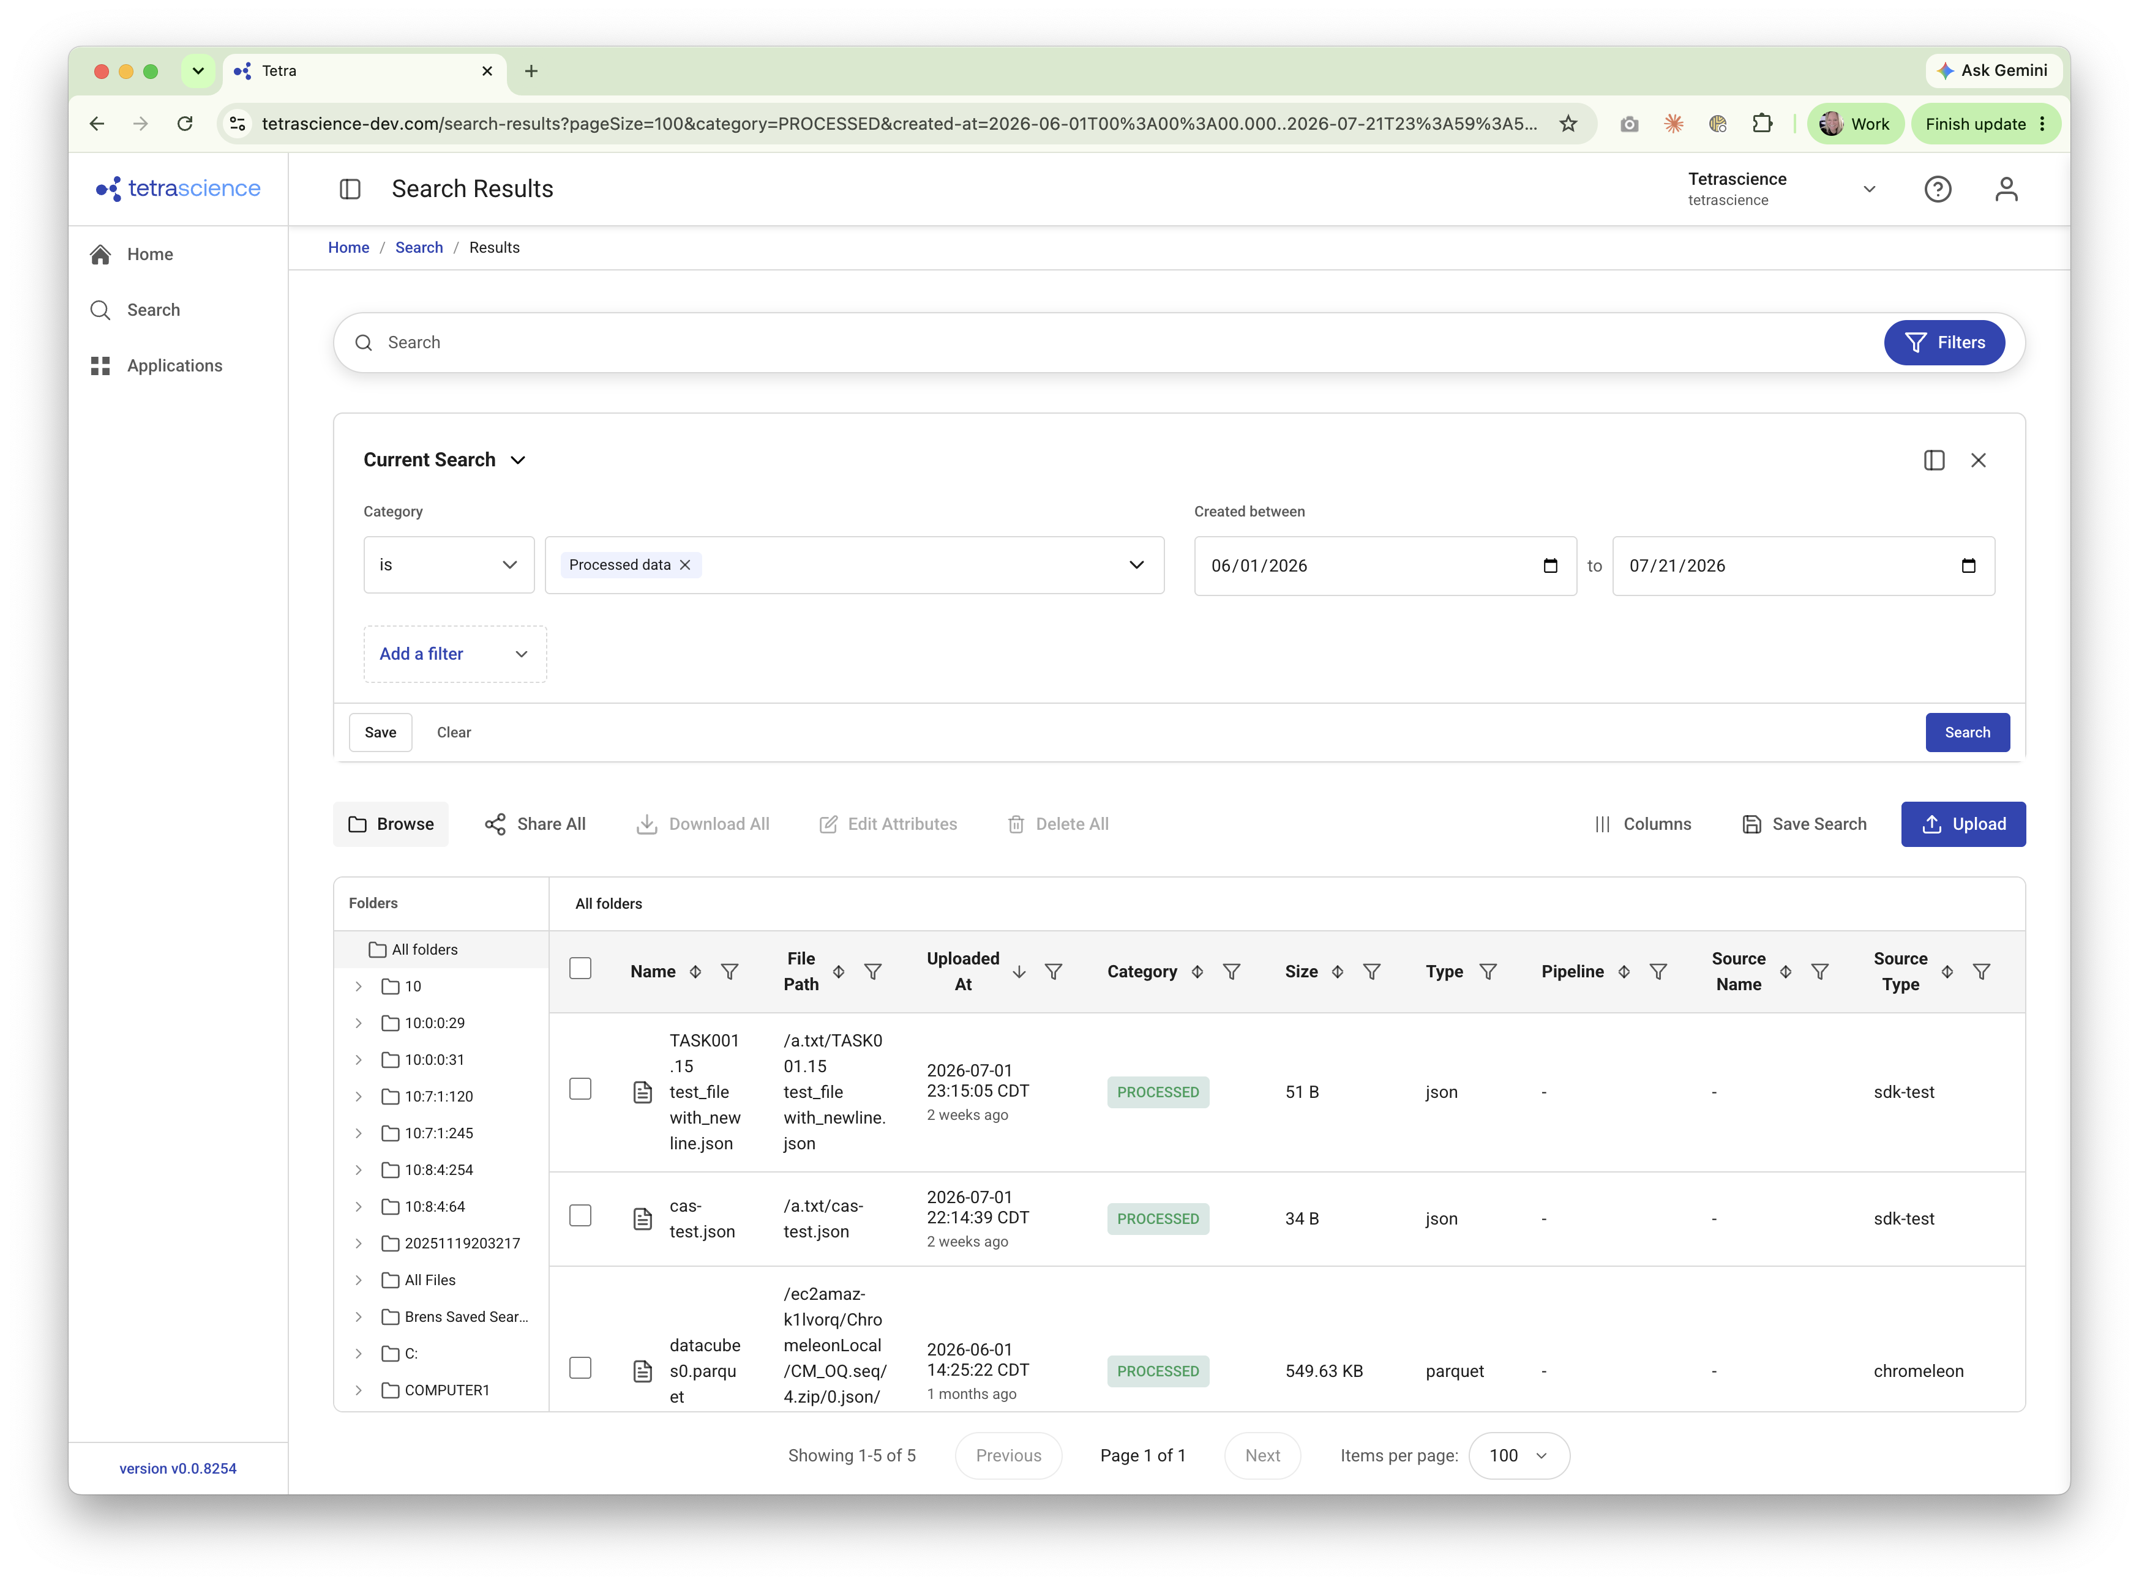
Task: Open the Items per page 100 dropdown
Action: coord(1518,1456)
